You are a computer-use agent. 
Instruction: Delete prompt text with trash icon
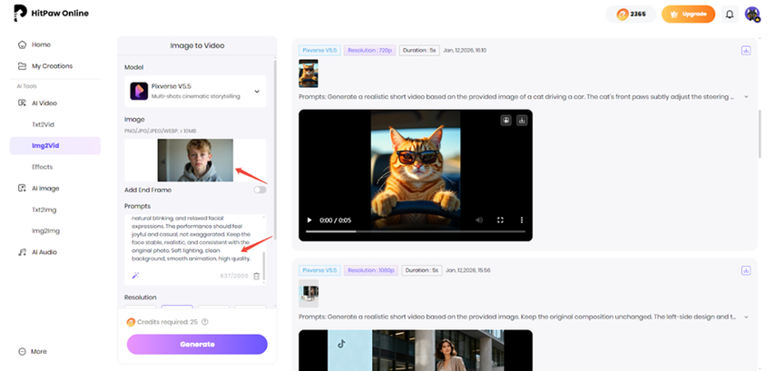point(257,276)
